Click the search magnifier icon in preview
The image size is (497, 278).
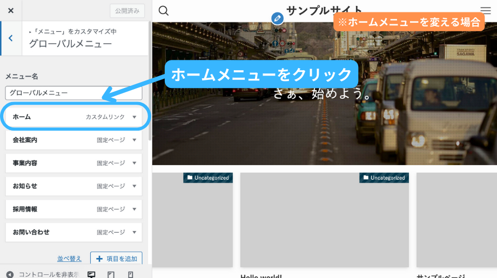point(164,11)
